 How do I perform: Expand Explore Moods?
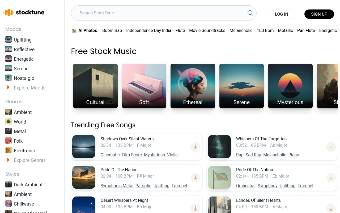[29, 88]
